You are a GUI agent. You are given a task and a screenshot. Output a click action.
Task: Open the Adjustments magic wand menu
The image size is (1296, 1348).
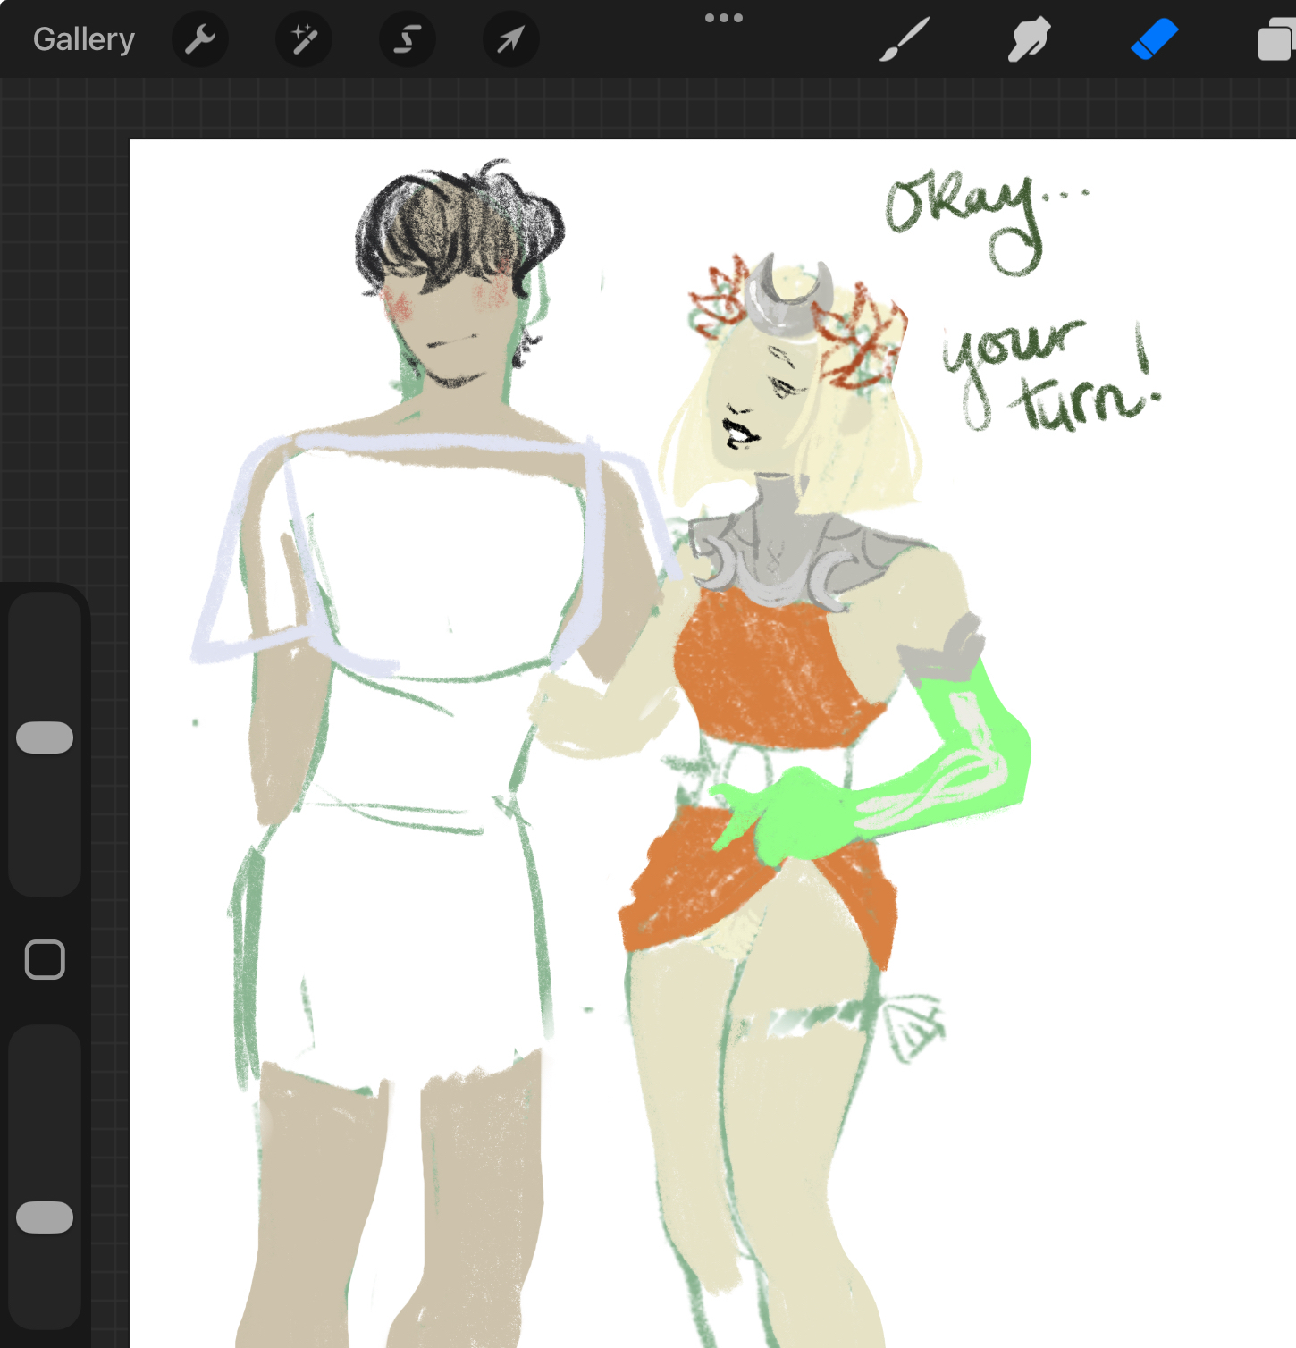[304, 39]
